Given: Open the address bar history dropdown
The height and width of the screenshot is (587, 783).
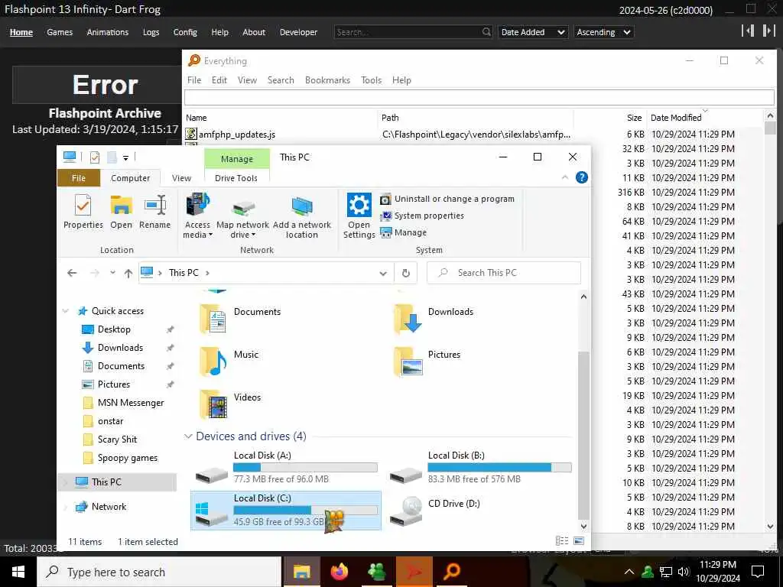Looking at the screenshot, I should pos(383,273).
